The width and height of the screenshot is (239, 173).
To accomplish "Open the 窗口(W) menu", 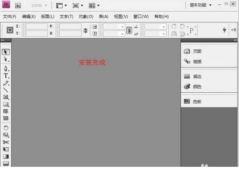I will (x=141, y=16).
